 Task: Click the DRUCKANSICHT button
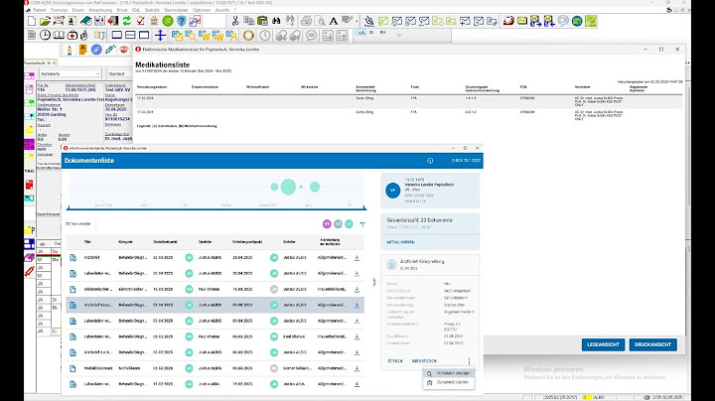click(653, 344)
